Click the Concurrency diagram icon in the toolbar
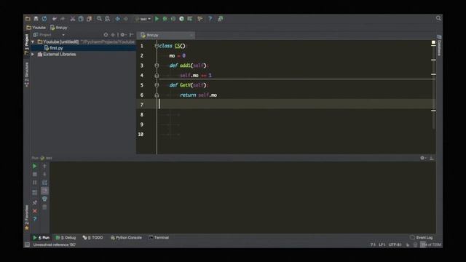 tap(189, 19)
